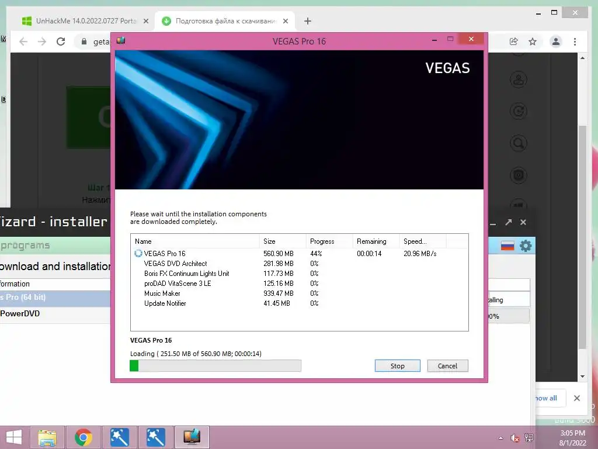Click the network tray icon
This screenshot has height=449, width=598.
click(529, 438)
